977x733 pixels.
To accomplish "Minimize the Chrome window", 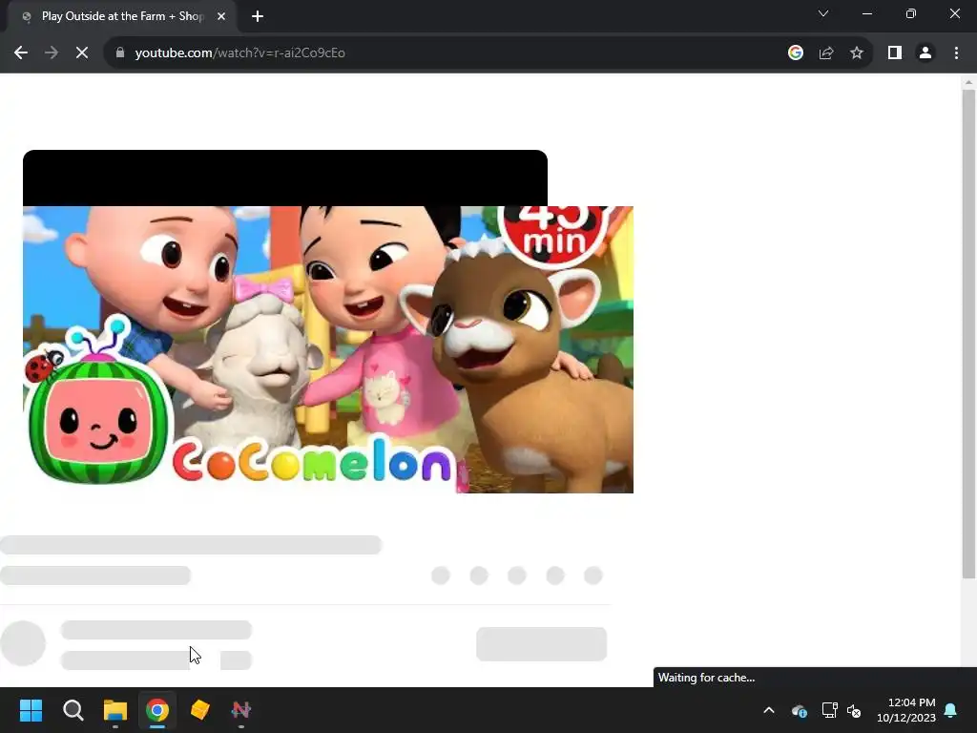I will coord(867,13).
